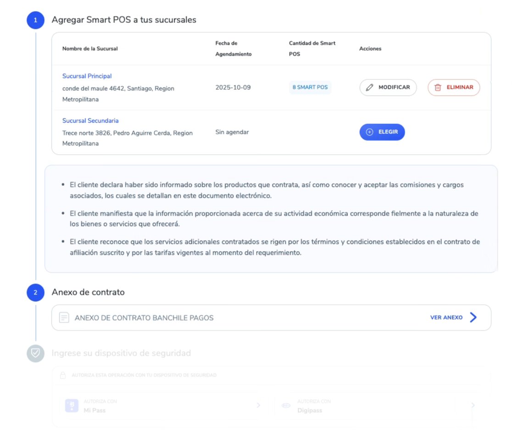Select the Digipass icon
Image resolution: width=523 pixels, height=430 pixels.
[x=286, y=405]
